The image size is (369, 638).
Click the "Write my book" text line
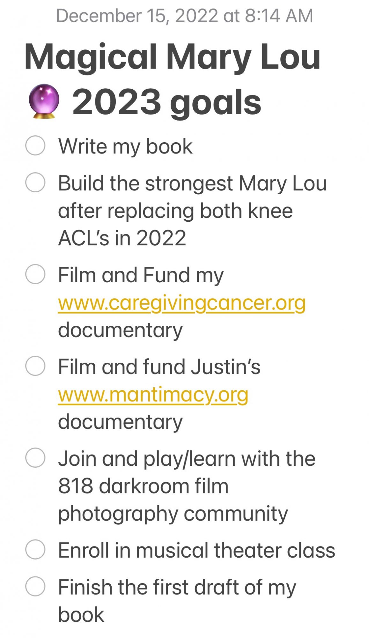pyautogui.click(x=125, y=146)
